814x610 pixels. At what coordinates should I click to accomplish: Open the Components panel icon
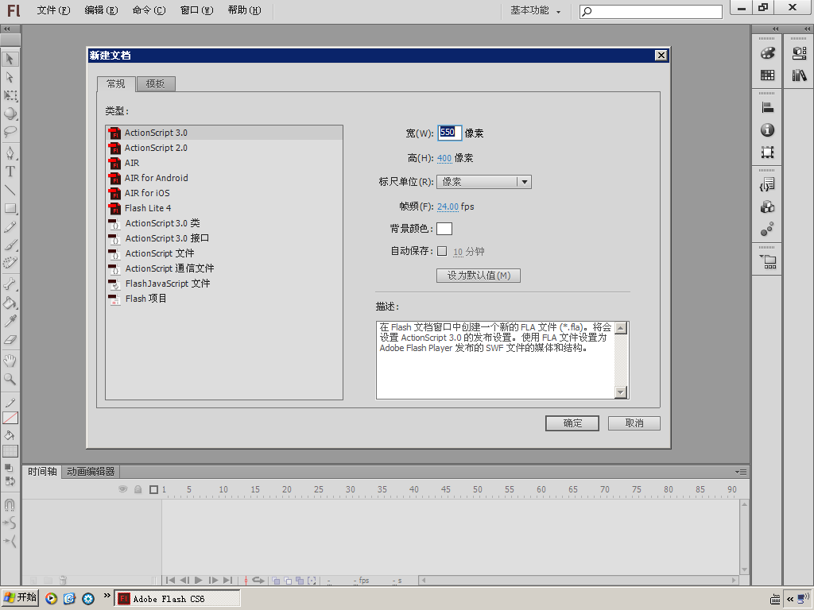[x=767, y=207]
